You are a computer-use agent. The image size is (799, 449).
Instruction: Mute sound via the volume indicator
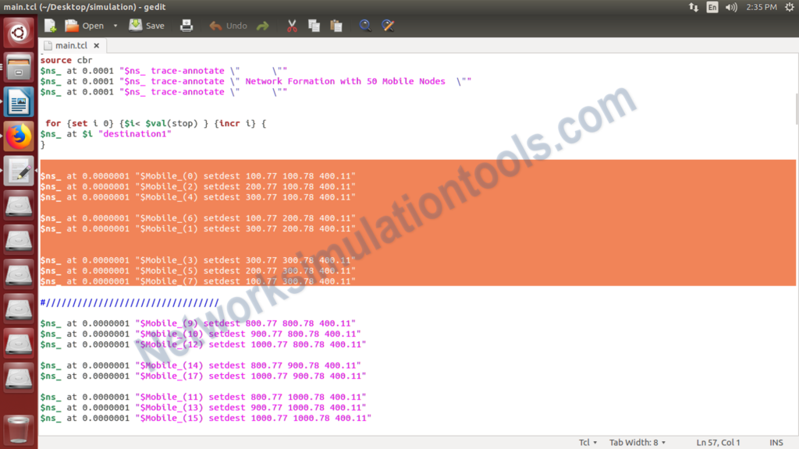coord(733,6)
